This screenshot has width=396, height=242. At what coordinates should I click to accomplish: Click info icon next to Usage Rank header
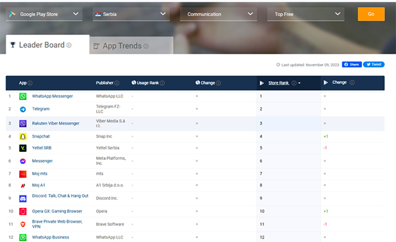(x=162, y=83)
